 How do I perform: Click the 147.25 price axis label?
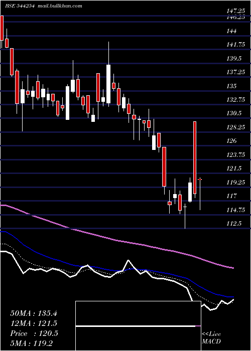(x=235, y=11)
